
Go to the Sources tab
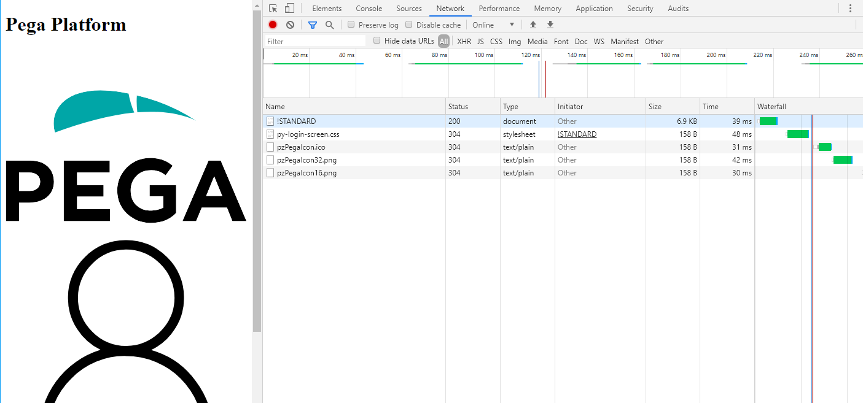click(x=409, y=9)
